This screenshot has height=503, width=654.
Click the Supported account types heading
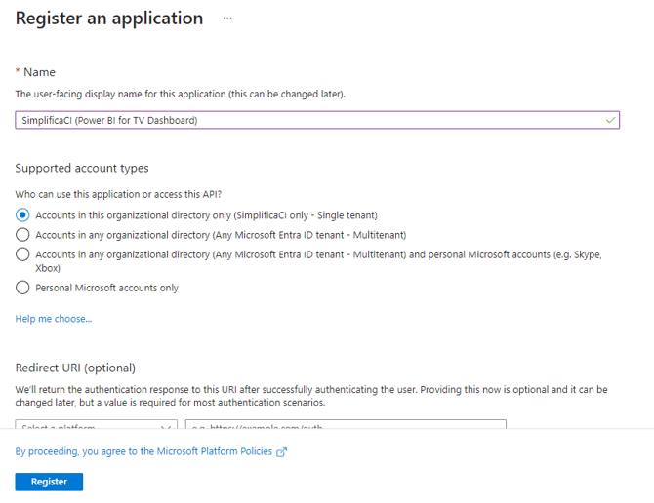[x=82, y=168]
